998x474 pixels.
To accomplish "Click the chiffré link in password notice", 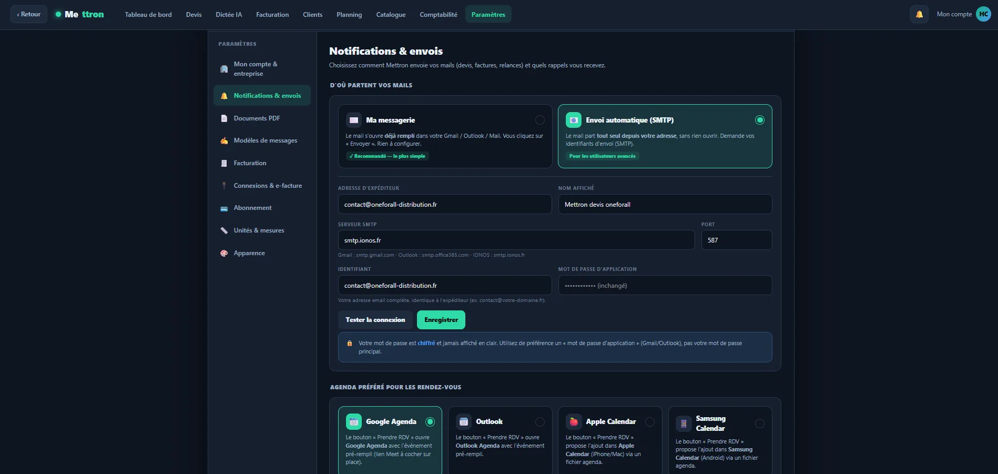I will (426, 343).
